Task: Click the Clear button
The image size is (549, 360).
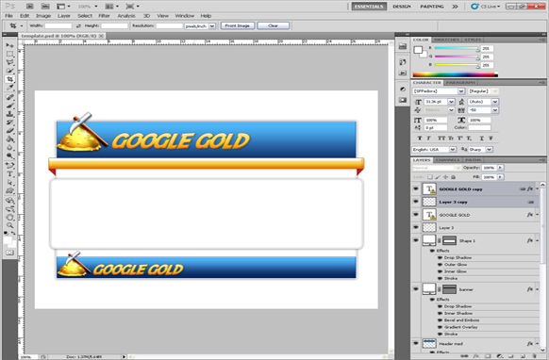Action: [274, 25]
